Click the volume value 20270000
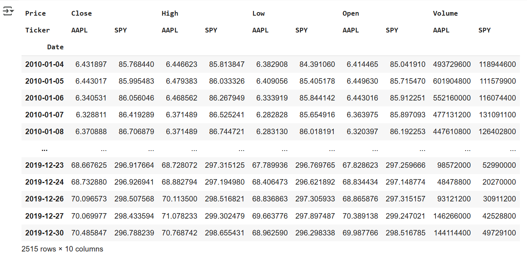527x255 pixels. (499, 182)
